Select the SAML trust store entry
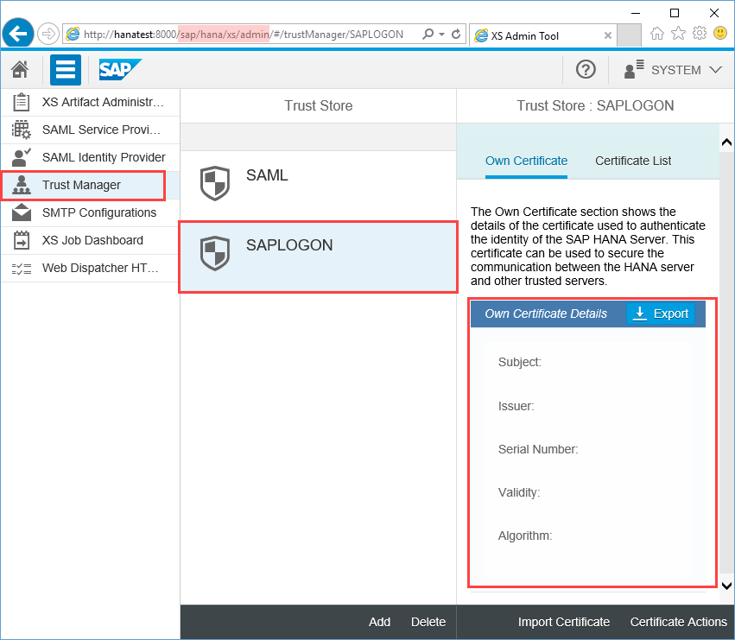 click(x=319, y=186)
